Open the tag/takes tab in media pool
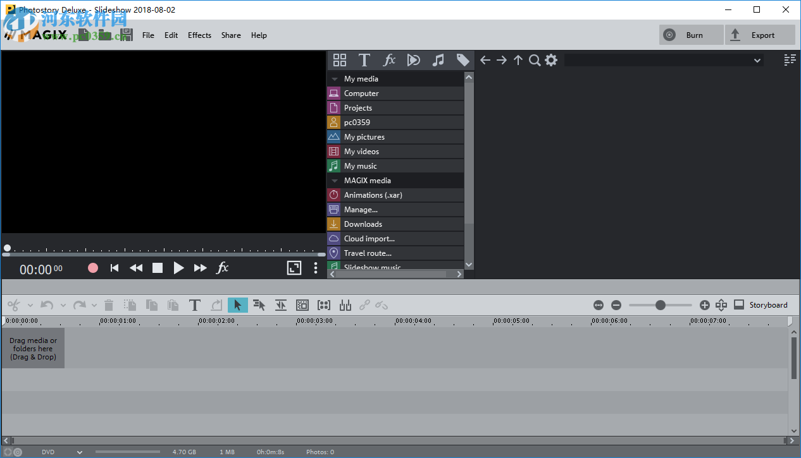801x458 pixels. (463, 60)
